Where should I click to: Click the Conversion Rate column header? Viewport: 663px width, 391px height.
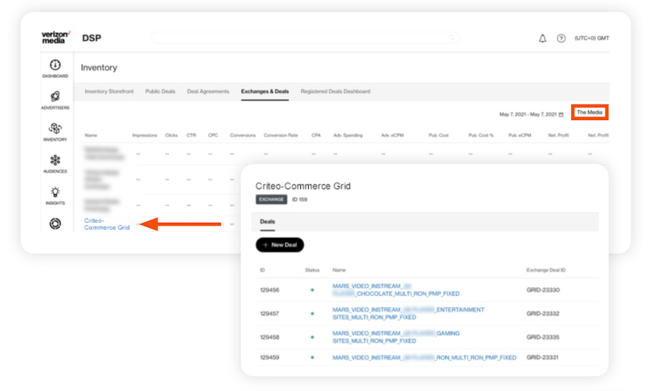(281, 135)
